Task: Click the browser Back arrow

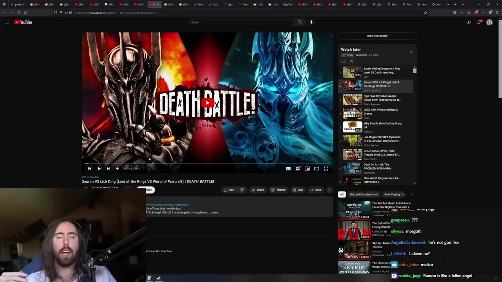Action: (x=5, y=13)
